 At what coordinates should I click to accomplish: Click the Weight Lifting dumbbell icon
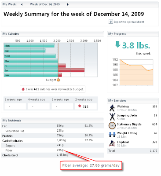[x=112, y=135]
